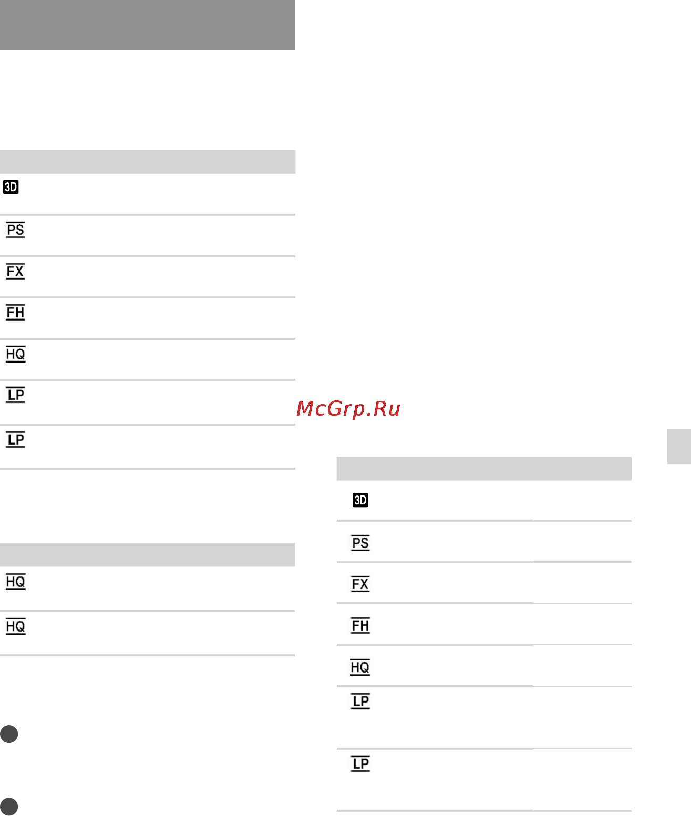691x816 pixels.
Task: Select the lower LP icon in left table
Action: [15, 439]
